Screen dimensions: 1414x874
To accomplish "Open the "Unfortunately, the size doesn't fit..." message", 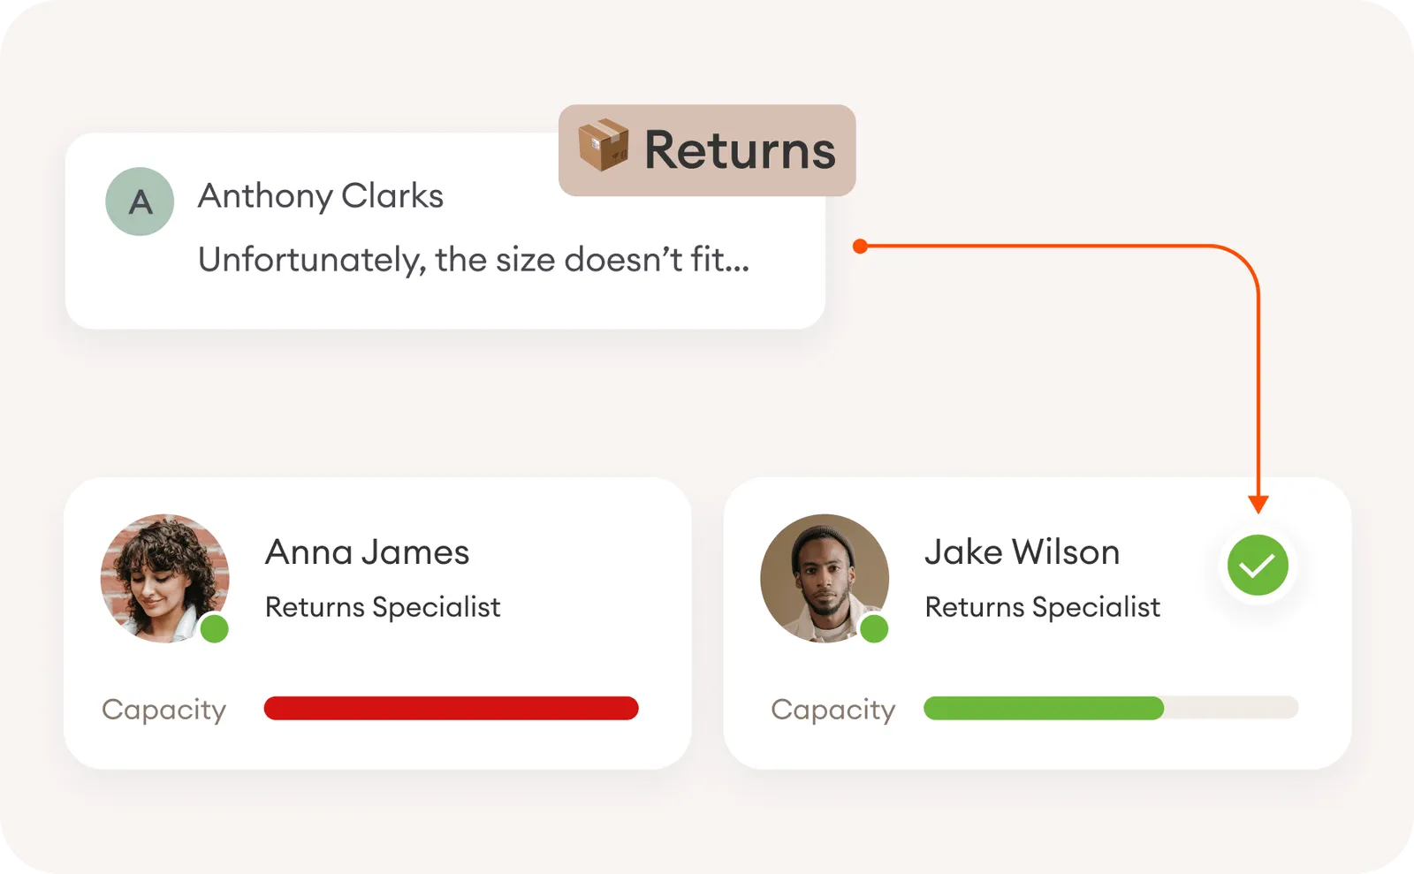I will [x=473, y=261].
